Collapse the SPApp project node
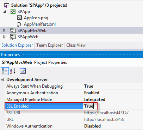The height and width of the screenshot is (130, 143). (x=5, y=12)
